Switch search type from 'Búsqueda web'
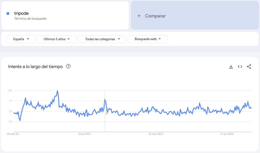This screenshot has height=153, width=260. (148, 39)
